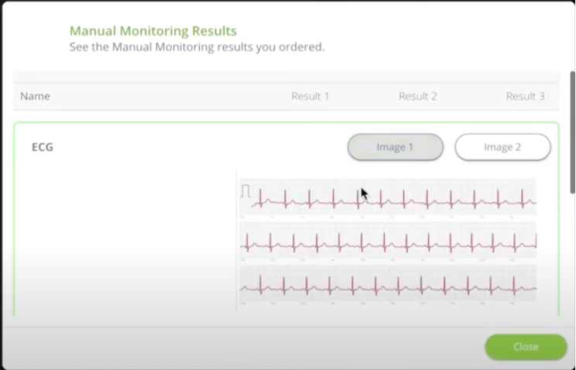Click the calibration pulse on the first strip
The image size is (576, 370).
245,191
